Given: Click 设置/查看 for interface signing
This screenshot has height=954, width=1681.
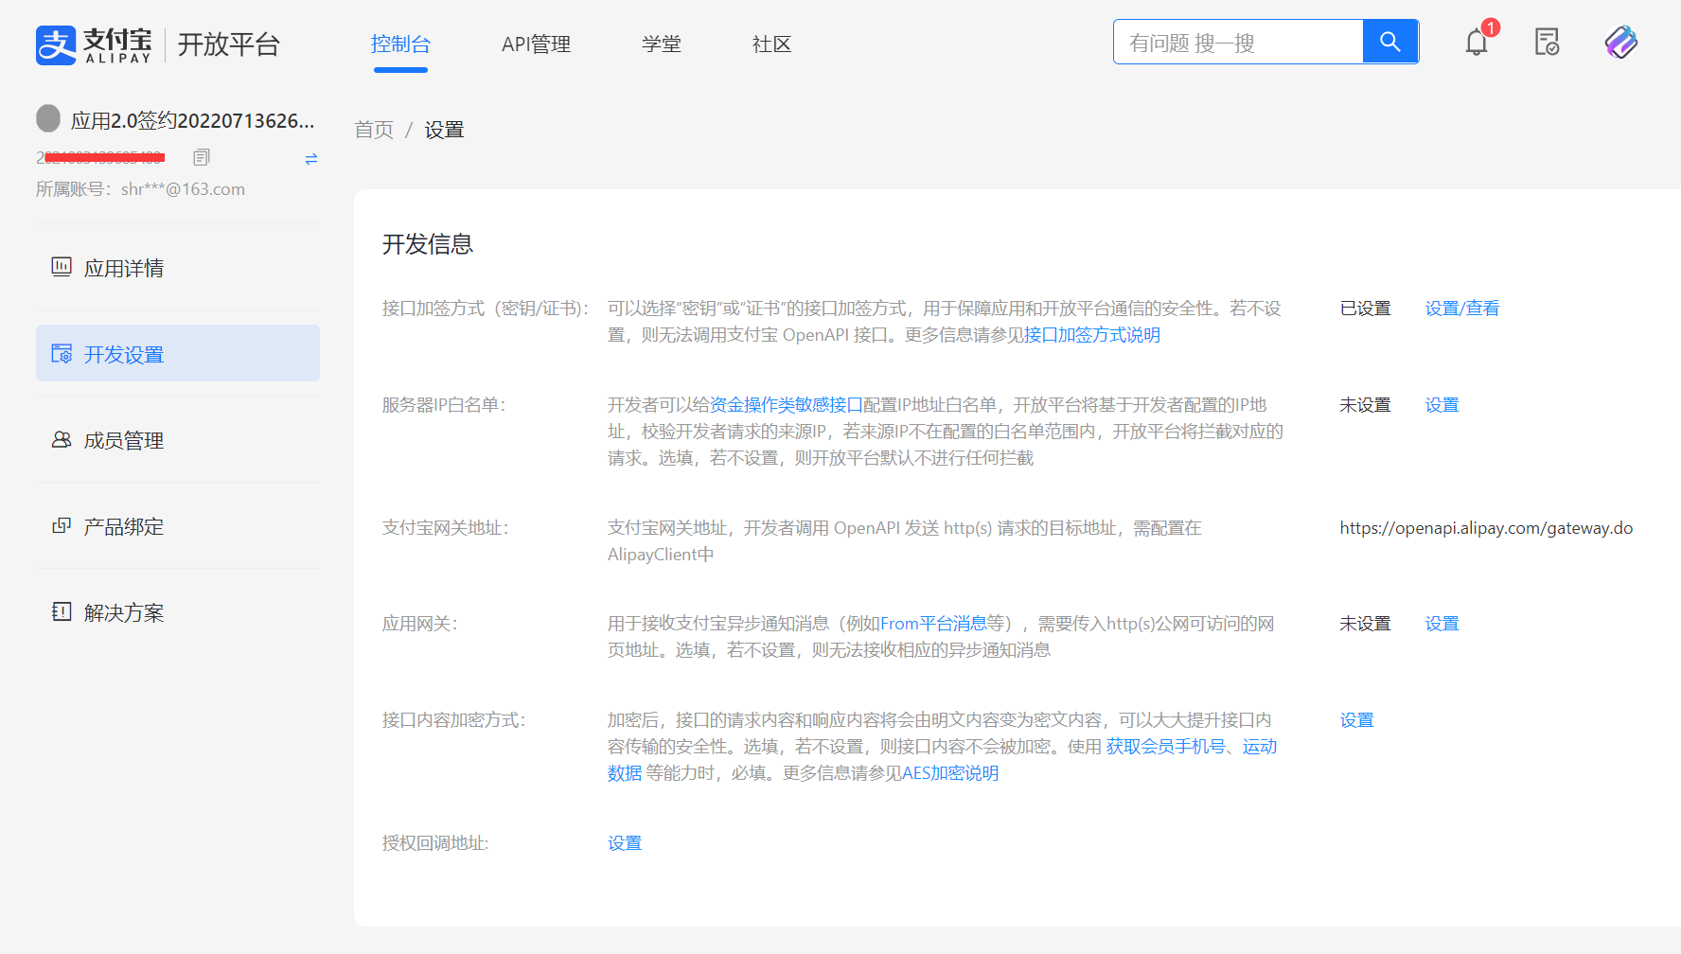Looking at the screenshot, I should pos(1461,309).
